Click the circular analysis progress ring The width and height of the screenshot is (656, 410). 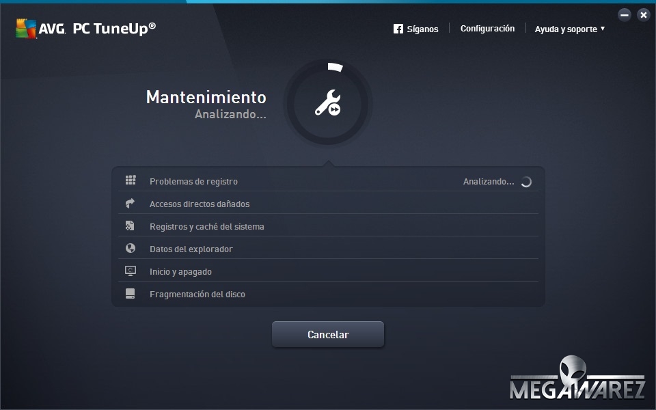[334, 67]
